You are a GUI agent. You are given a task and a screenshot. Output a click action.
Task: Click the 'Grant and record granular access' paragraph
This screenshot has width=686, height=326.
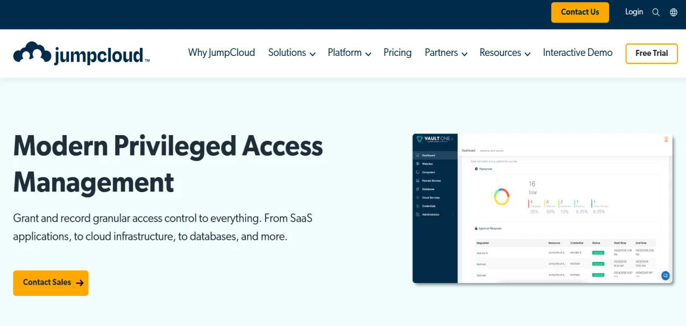pyautogui.click(x=162, y=228)
